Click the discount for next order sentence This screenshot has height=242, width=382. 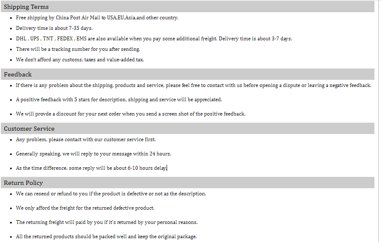click(x=131, y=114)
